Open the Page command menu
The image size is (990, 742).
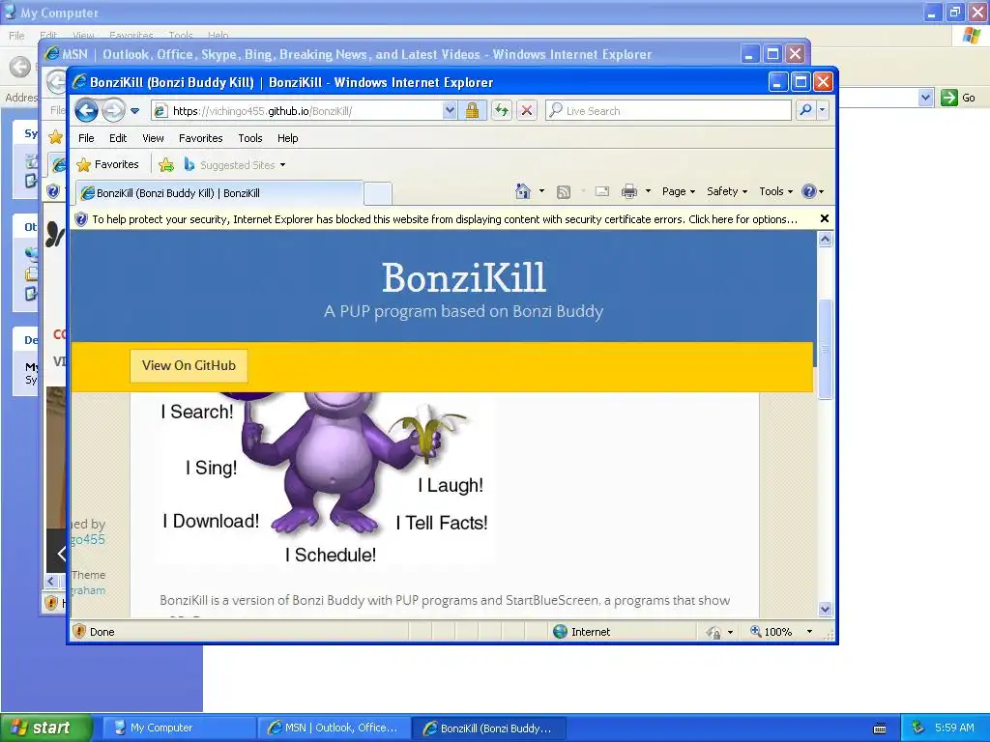click(x=678, y=191)
